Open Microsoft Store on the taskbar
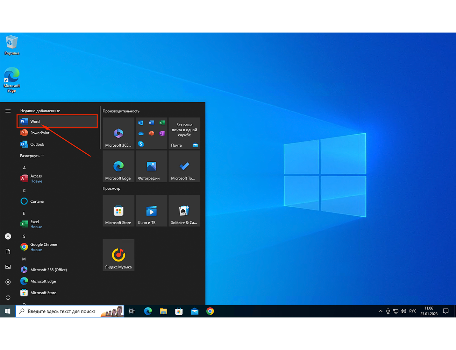 179,311
